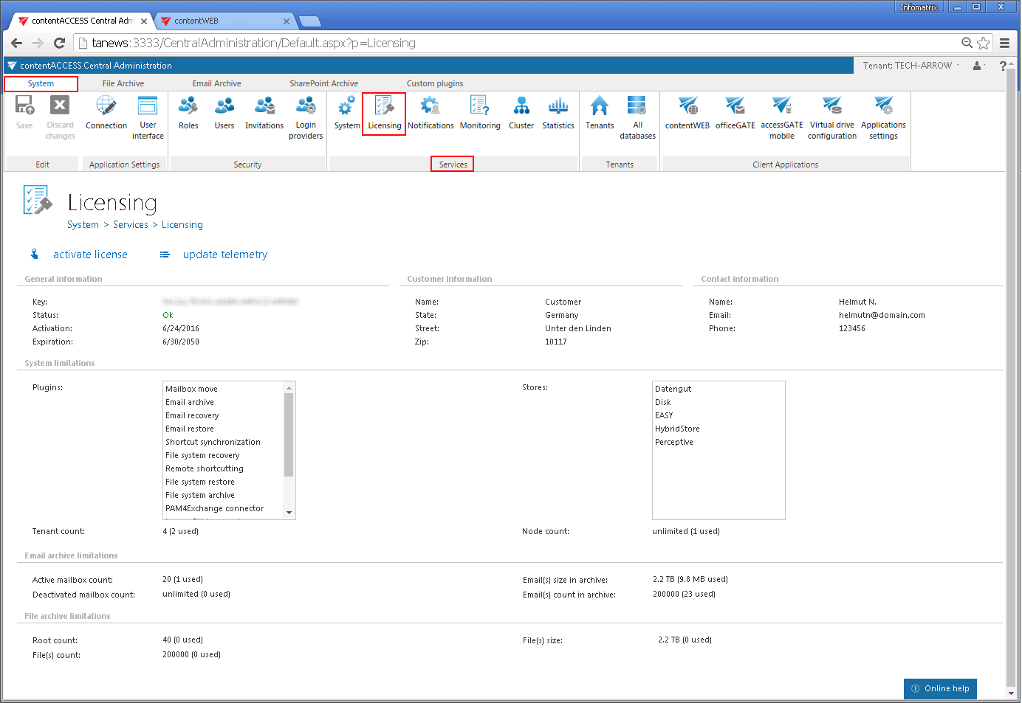The width and height of the screenshot is (1022, 703).
Task: Open the Online help button
Action: (x=940, y=688)
